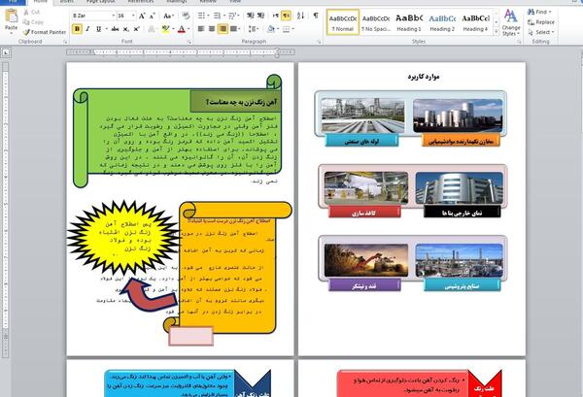The image size is (583, 397).
Task: Increase the paragraph indent
Action: [x=261, y=16]
